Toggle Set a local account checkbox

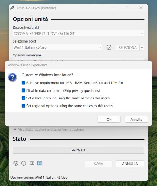point(24,98)
